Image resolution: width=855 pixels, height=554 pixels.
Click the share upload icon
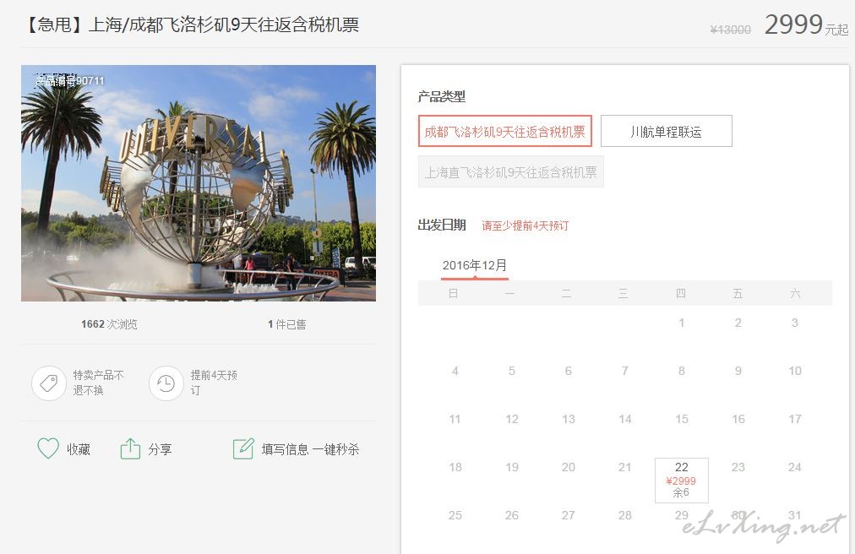click(130, 448)
